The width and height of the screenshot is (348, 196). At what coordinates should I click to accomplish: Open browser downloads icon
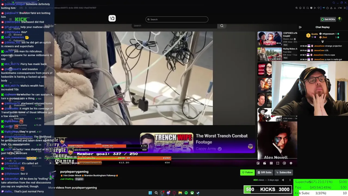tap(335, 8)
